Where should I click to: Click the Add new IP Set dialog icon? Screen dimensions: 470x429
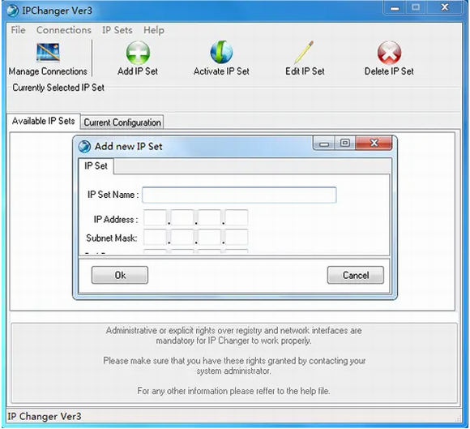click(x=84, y=147)
